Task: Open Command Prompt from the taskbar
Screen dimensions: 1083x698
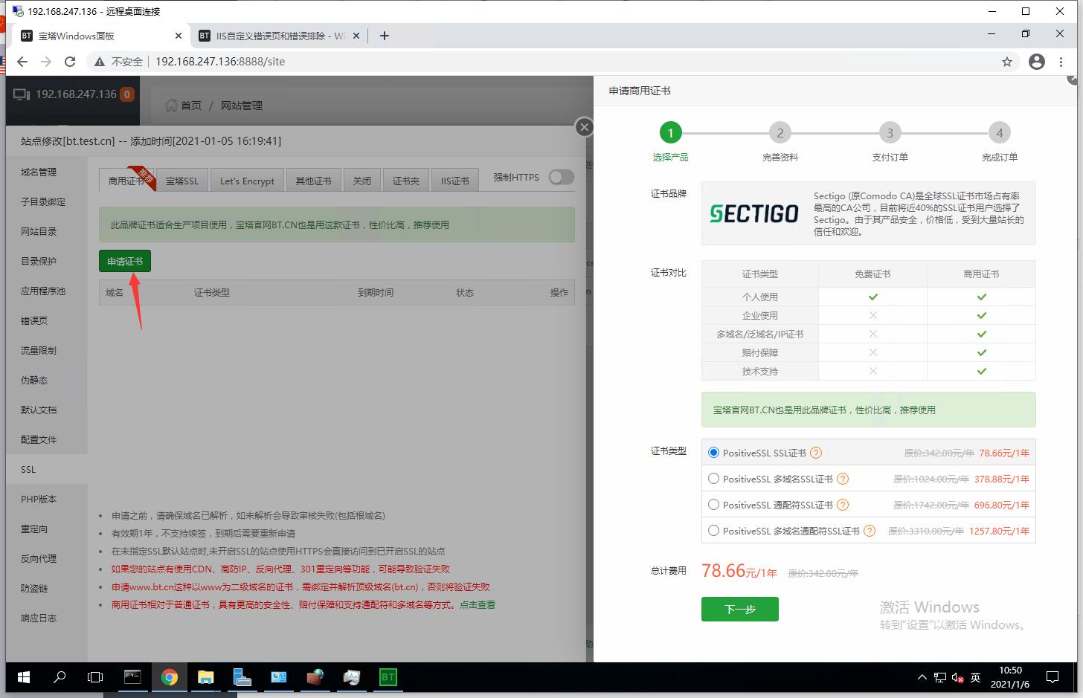Action: 132,677
